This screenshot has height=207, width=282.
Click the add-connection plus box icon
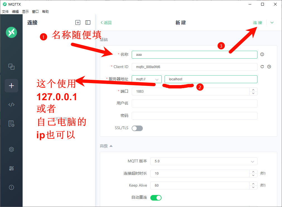coord(78,23)
